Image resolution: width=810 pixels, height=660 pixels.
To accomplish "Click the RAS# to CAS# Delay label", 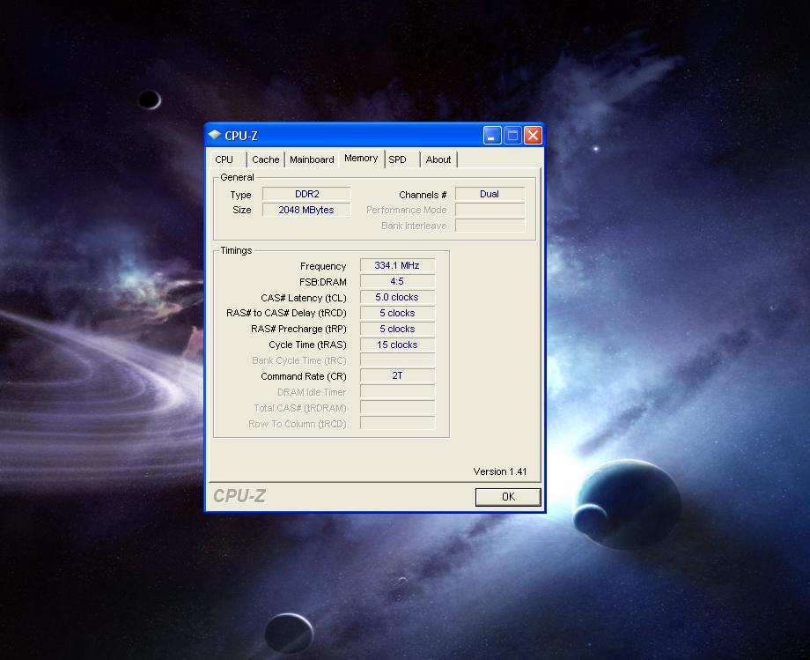I will coord(286,313).
